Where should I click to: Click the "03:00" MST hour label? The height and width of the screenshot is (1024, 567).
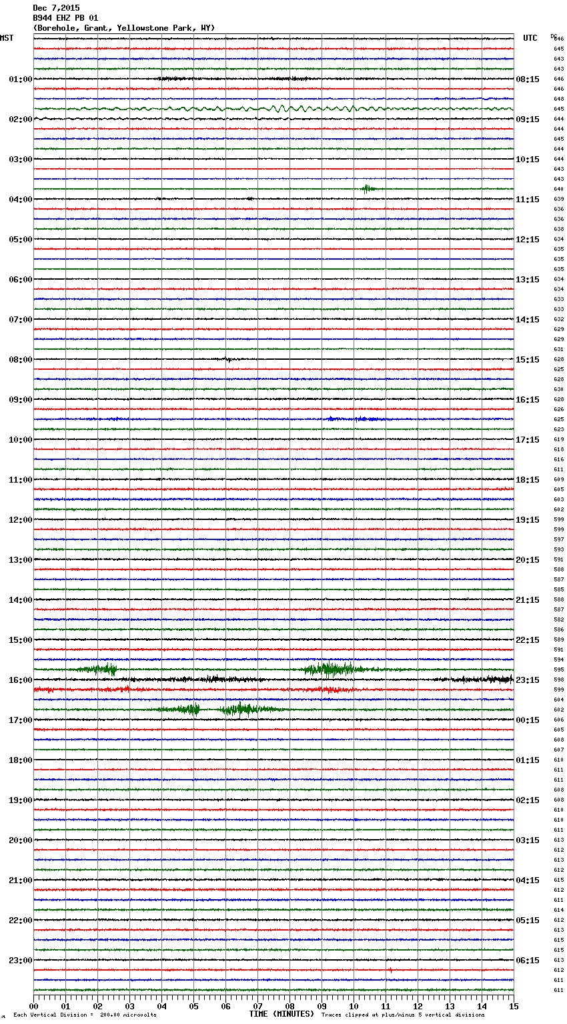pyautogui.click(x=20, y=160)
